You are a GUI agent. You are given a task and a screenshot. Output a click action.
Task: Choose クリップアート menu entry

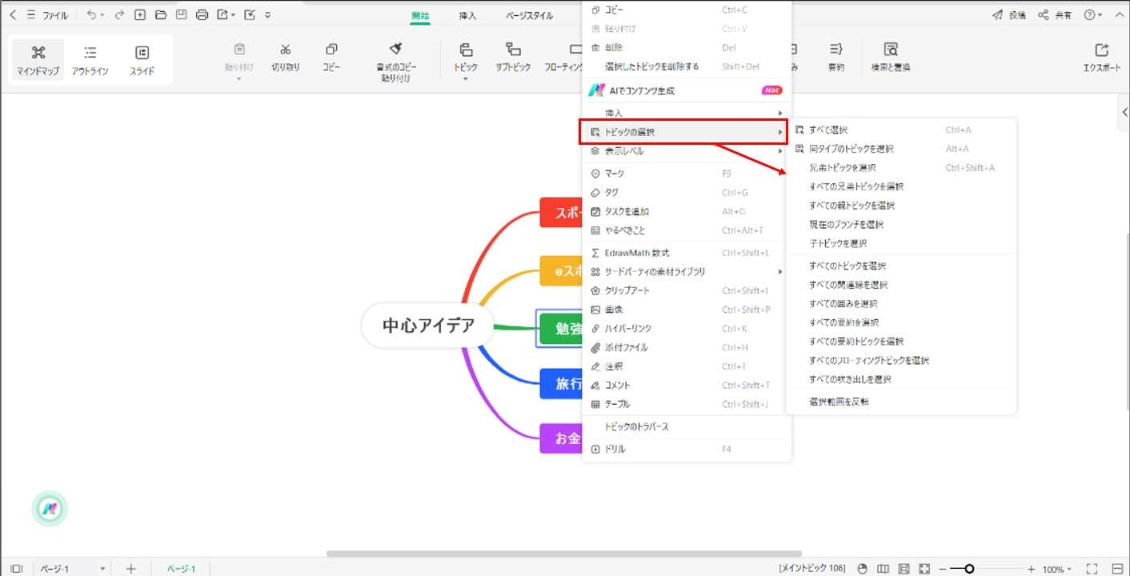[x=687, y=290]
